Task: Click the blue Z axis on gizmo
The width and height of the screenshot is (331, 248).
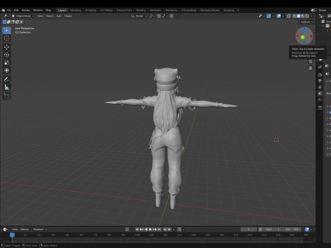Action: (x=304, y=29)
